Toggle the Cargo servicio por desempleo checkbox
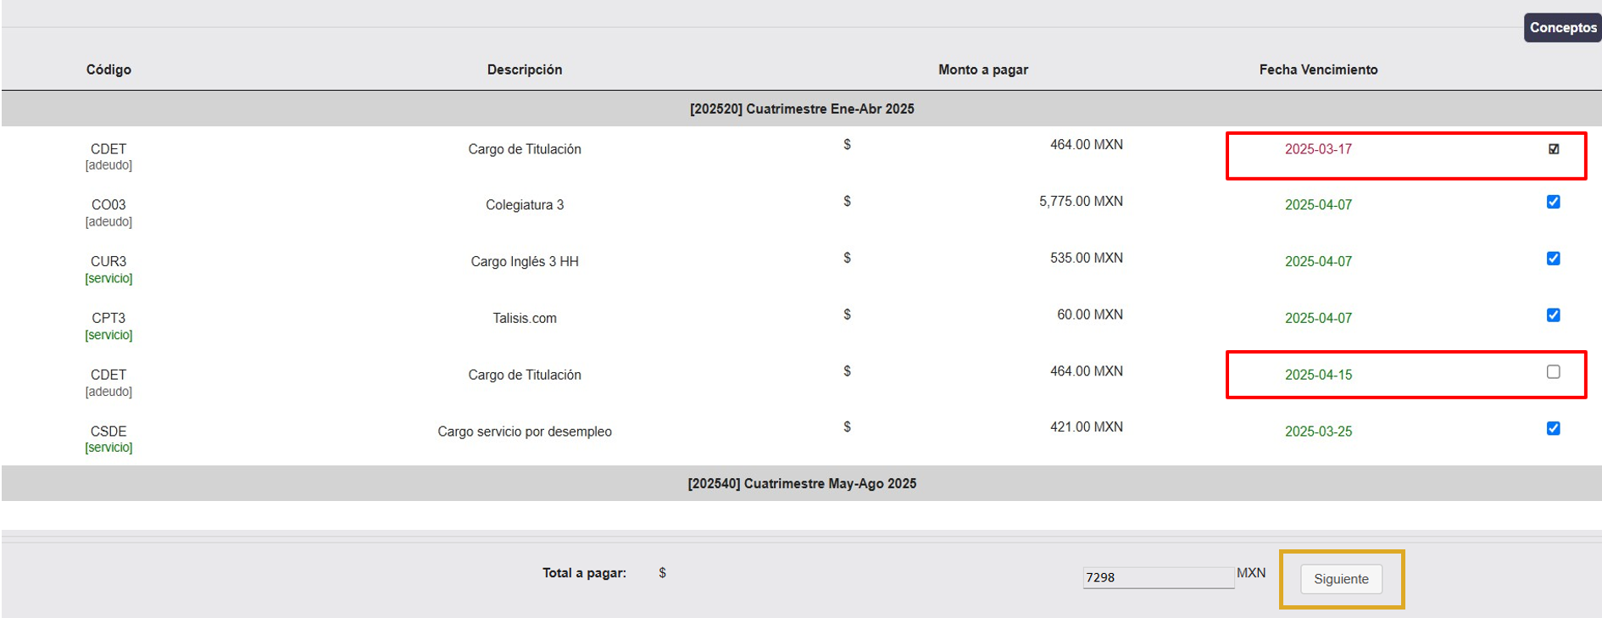The height and width of the screenshot is (618, 1602). coord(1553,429)
